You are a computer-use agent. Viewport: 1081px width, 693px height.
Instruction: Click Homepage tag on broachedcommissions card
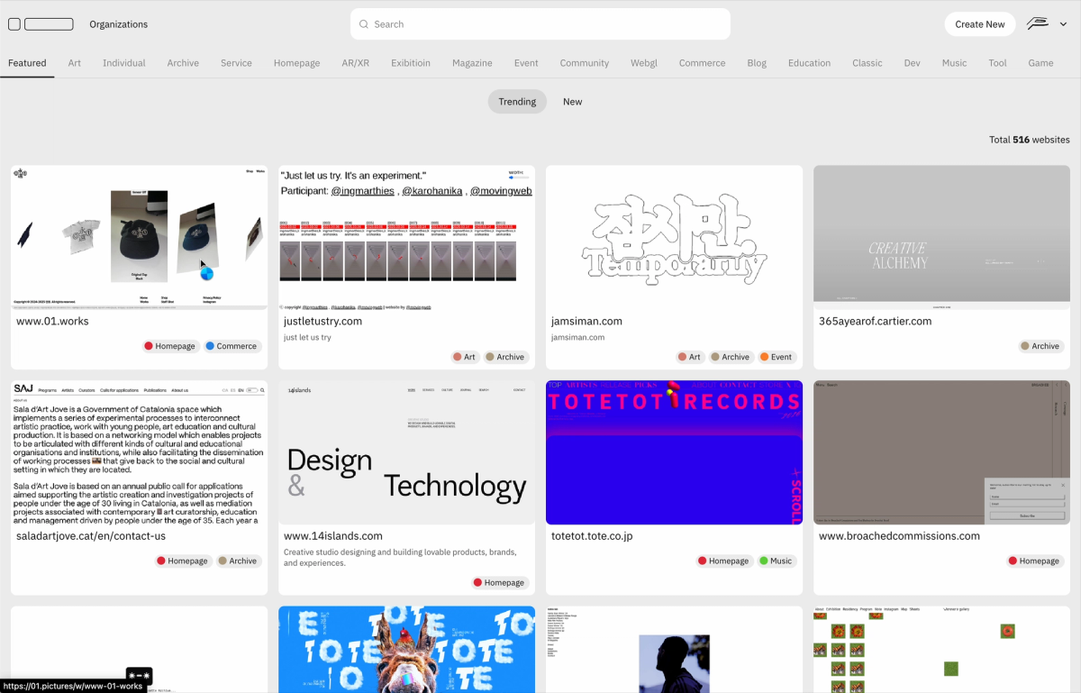(x=1034, y=561)
